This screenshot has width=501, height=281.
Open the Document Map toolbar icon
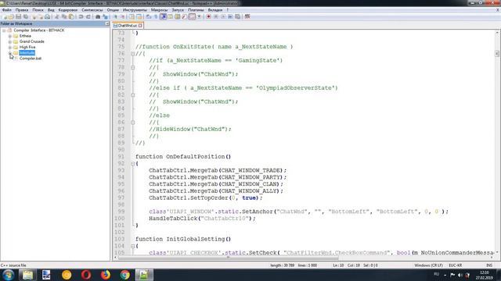pyautogui.click(x=178, y=16)
